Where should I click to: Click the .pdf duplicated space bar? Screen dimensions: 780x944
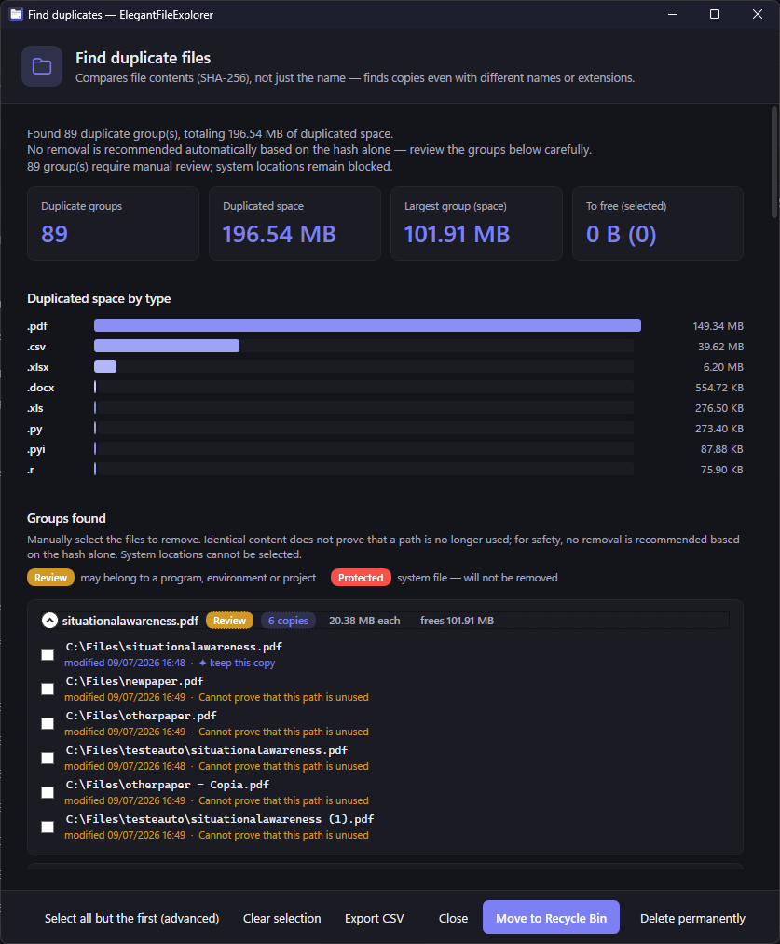(x=367, y=326)
